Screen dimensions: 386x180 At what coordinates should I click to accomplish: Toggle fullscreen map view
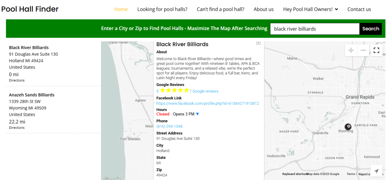[376, 50]
